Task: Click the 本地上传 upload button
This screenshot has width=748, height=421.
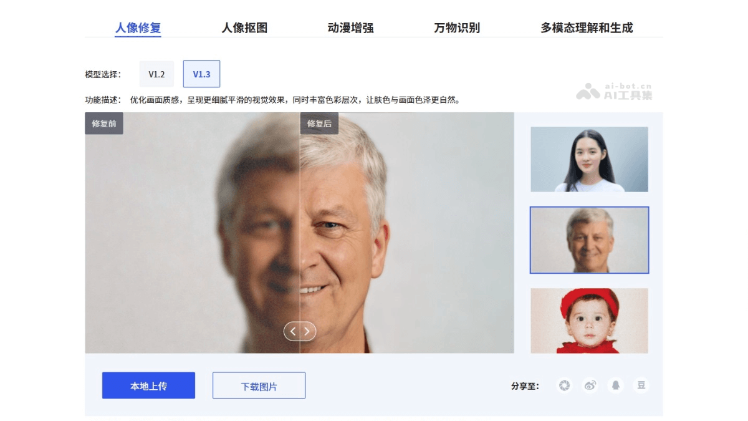Action: (x=148, y=385)
